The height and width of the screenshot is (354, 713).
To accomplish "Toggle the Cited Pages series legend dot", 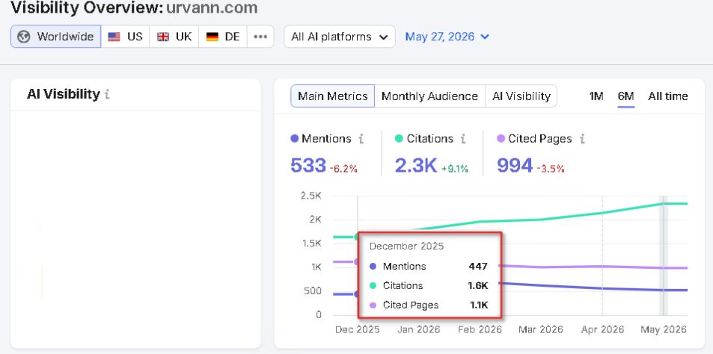I will point(501,139).
